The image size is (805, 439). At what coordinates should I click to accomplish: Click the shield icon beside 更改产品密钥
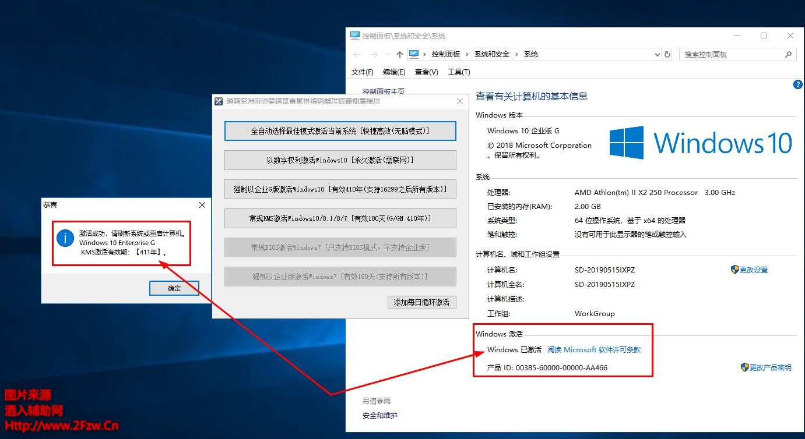click(x=744, y=367)
